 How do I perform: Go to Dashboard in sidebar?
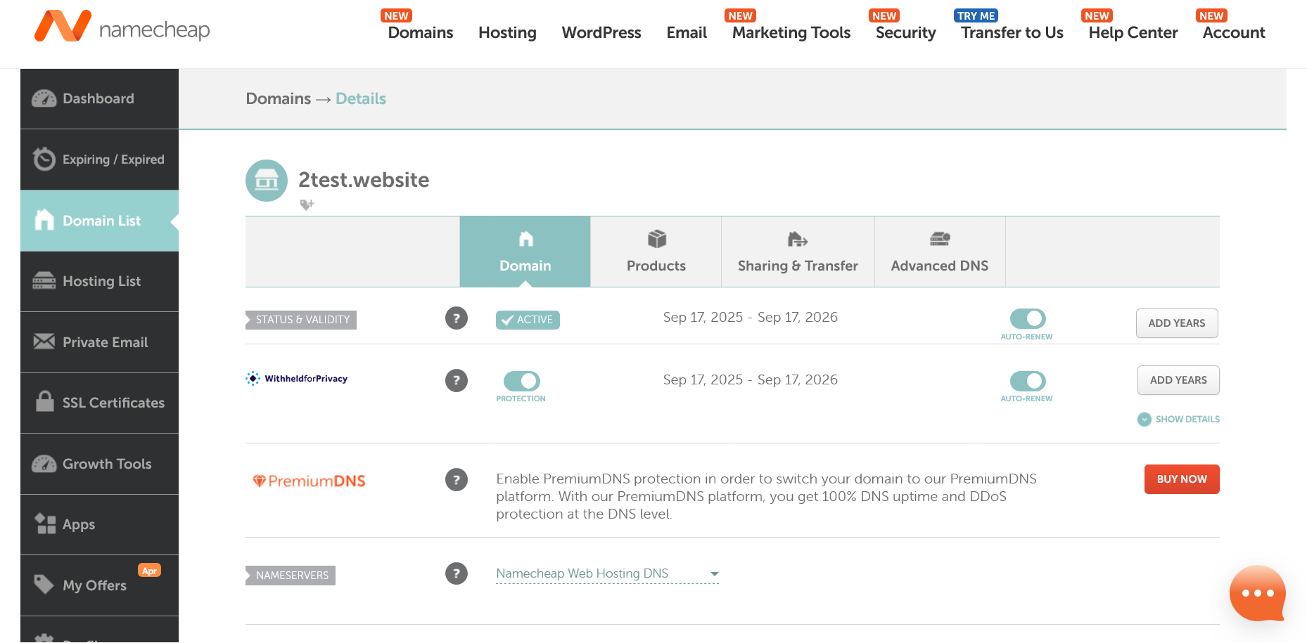click(x=99, y=99)
